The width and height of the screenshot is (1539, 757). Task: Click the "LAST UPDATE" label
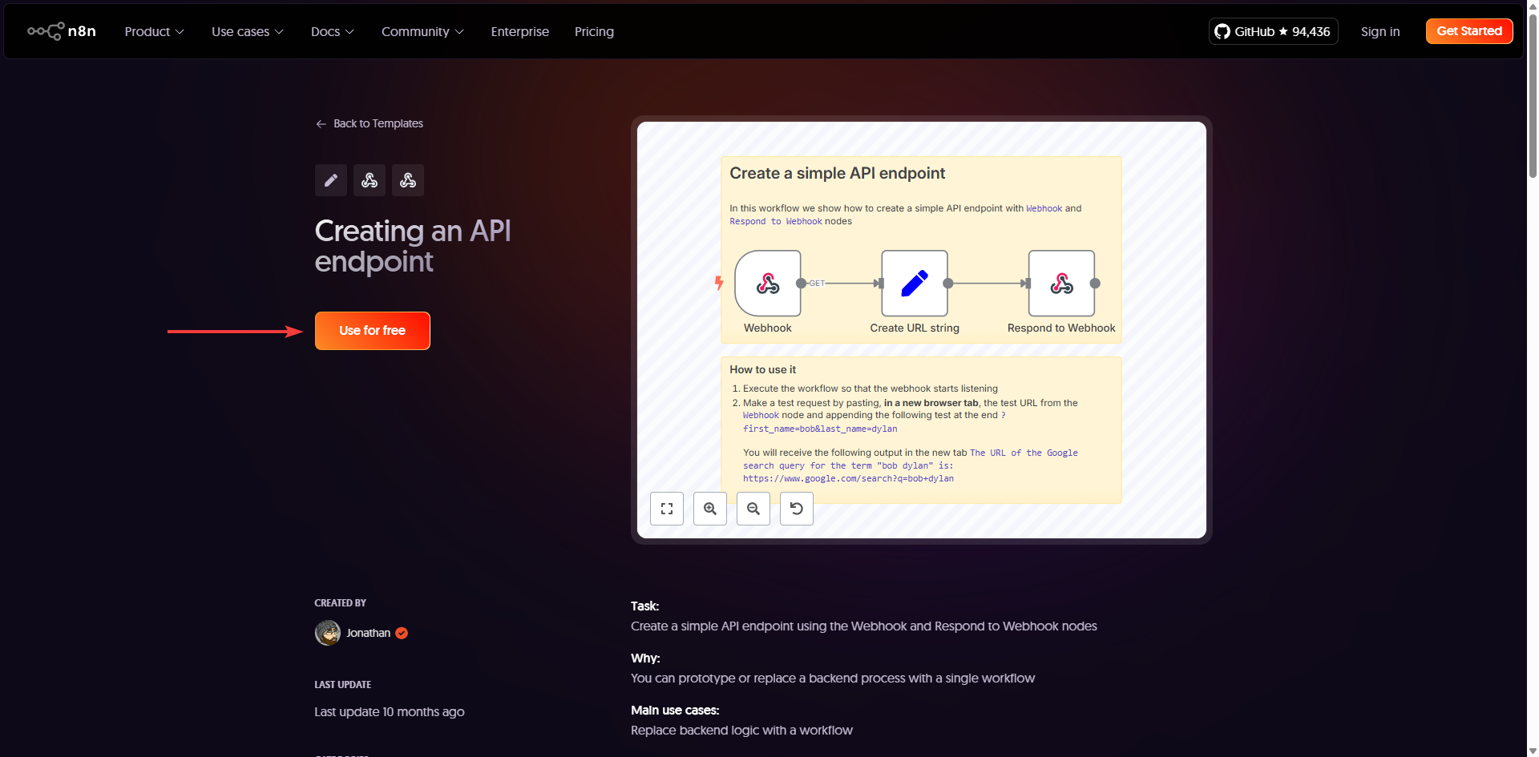tap(342, 684)
